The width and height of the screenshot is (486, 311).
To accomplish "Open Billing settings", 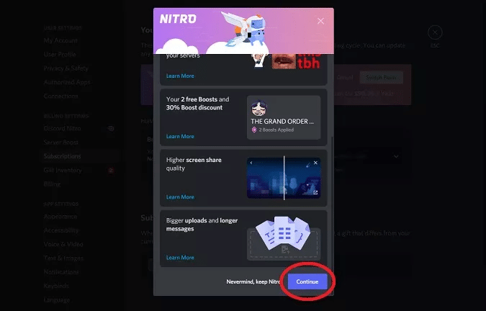I will tap(52, 184).
